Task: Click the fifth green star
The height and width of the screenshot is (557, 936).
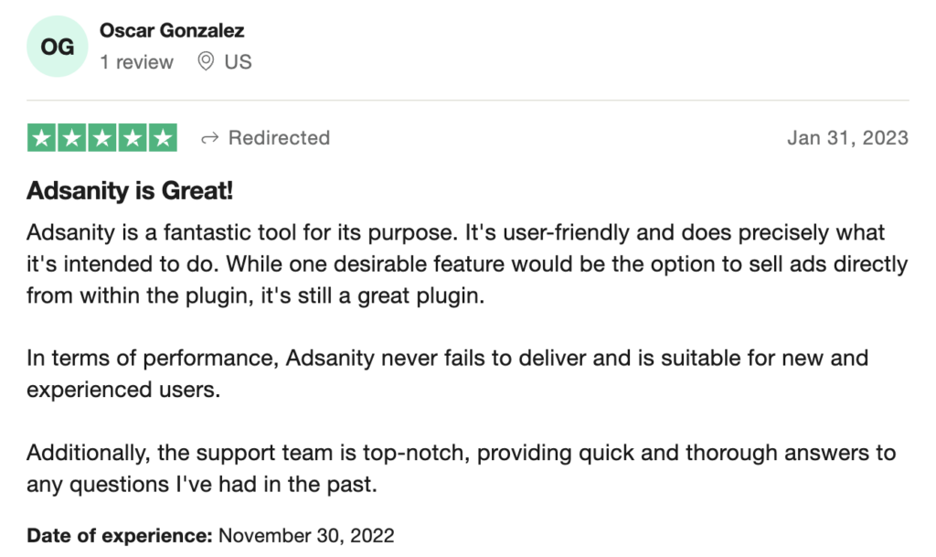Action: [x=163, y=138]
